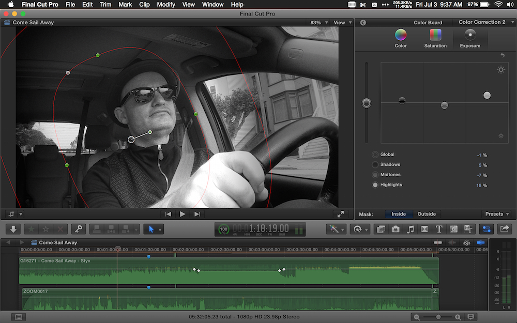
Task: Open the Modify menu
Action: [166, 5]
